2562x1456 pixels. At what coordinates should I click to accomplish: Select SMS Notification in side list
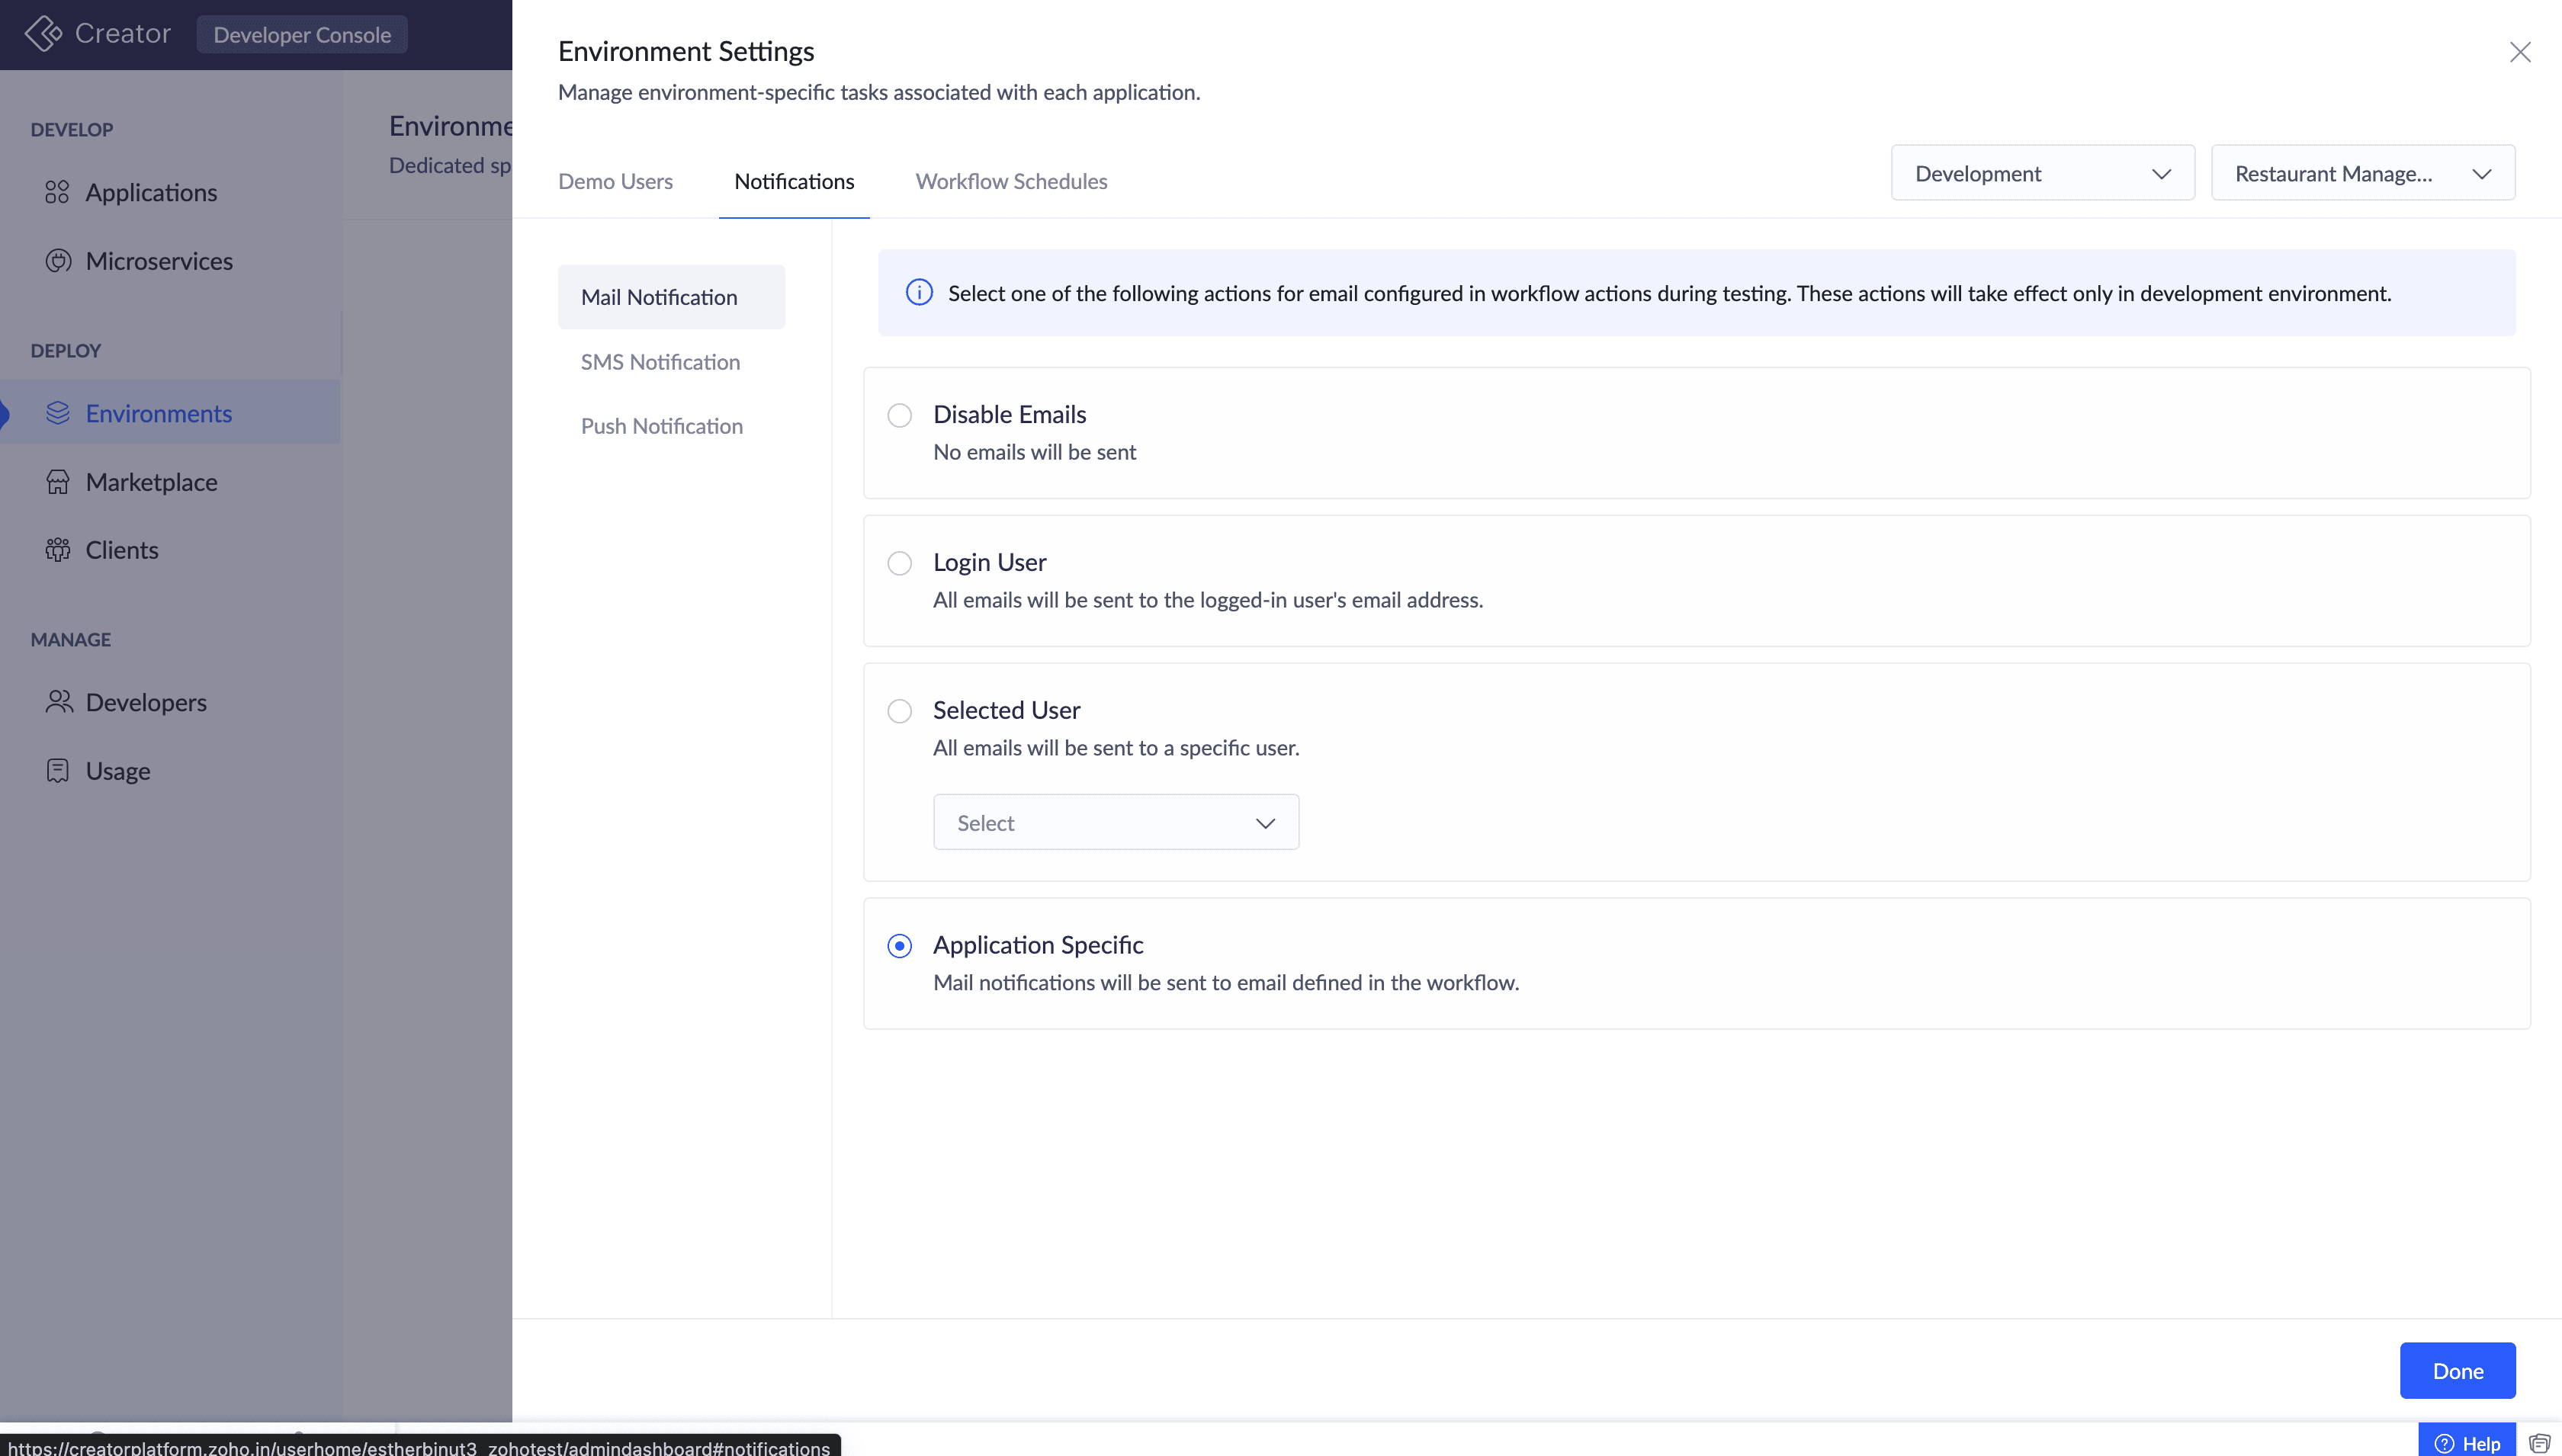[660, 362]
